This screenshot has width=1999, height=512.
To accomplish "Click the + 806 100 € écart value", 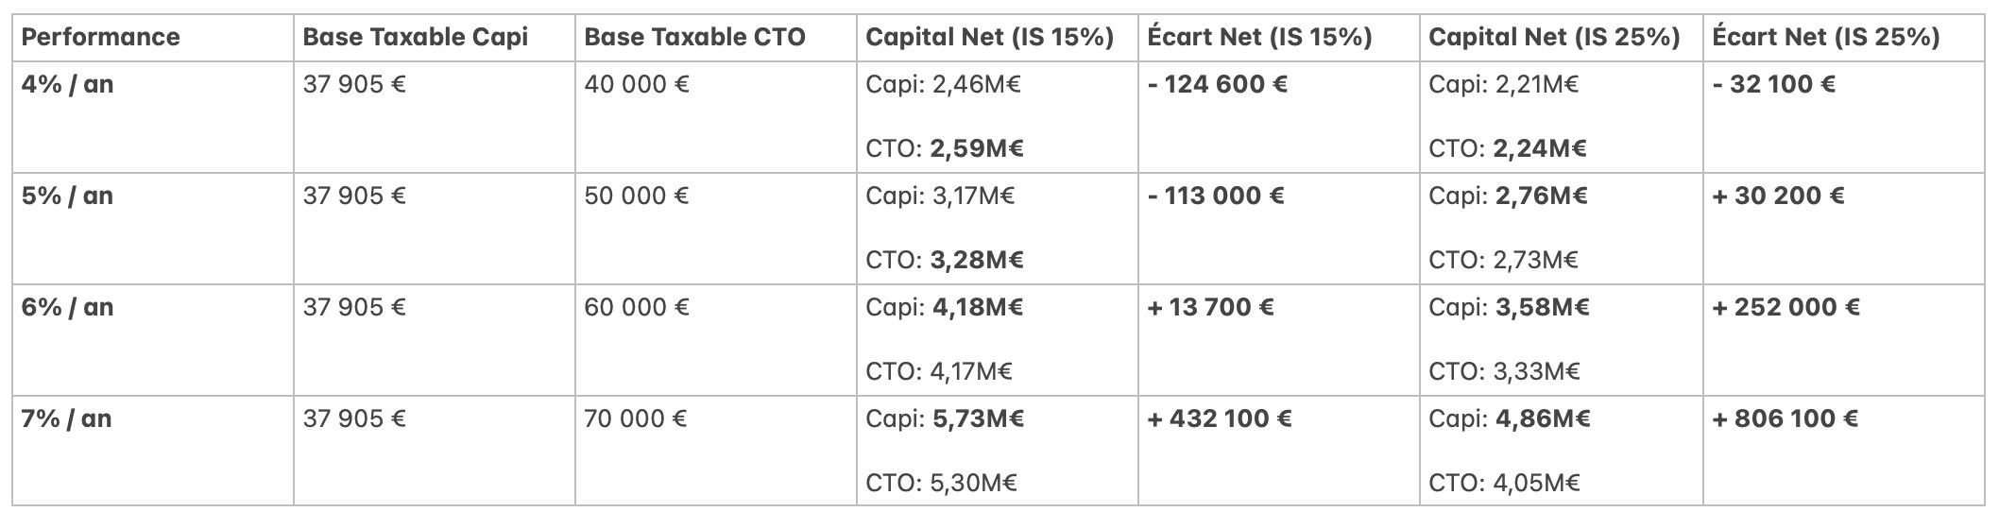I will point(1785,419).
